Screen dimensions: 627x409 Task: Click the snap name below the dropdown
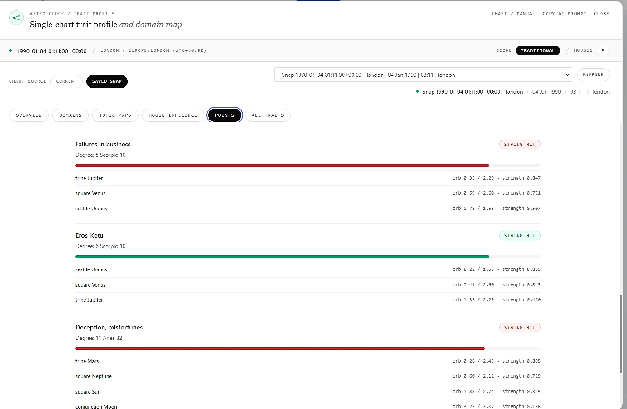(x=473, y=92)
